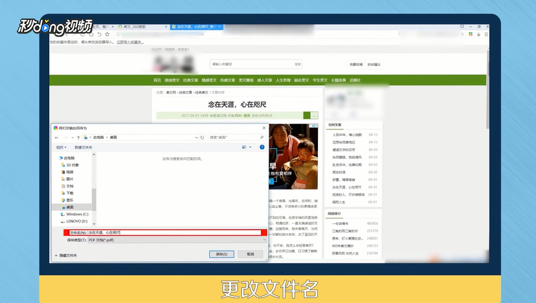536x303 pixels.
Task: Click the forward arrow in save dialog
Action: click(65, 138)
